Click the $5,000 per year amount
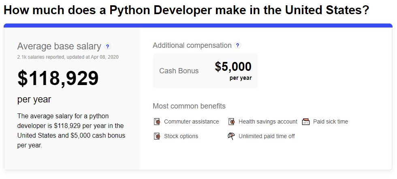The image size is (397, 179). tap(233, 67)
